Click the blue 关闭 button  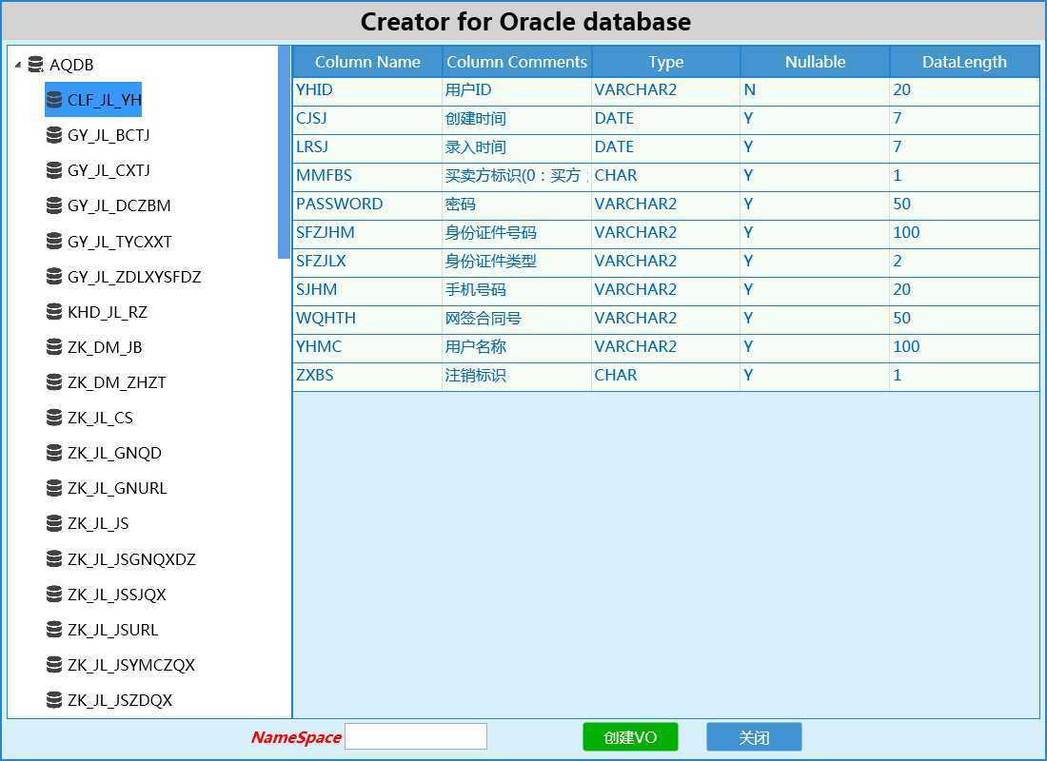754,737
